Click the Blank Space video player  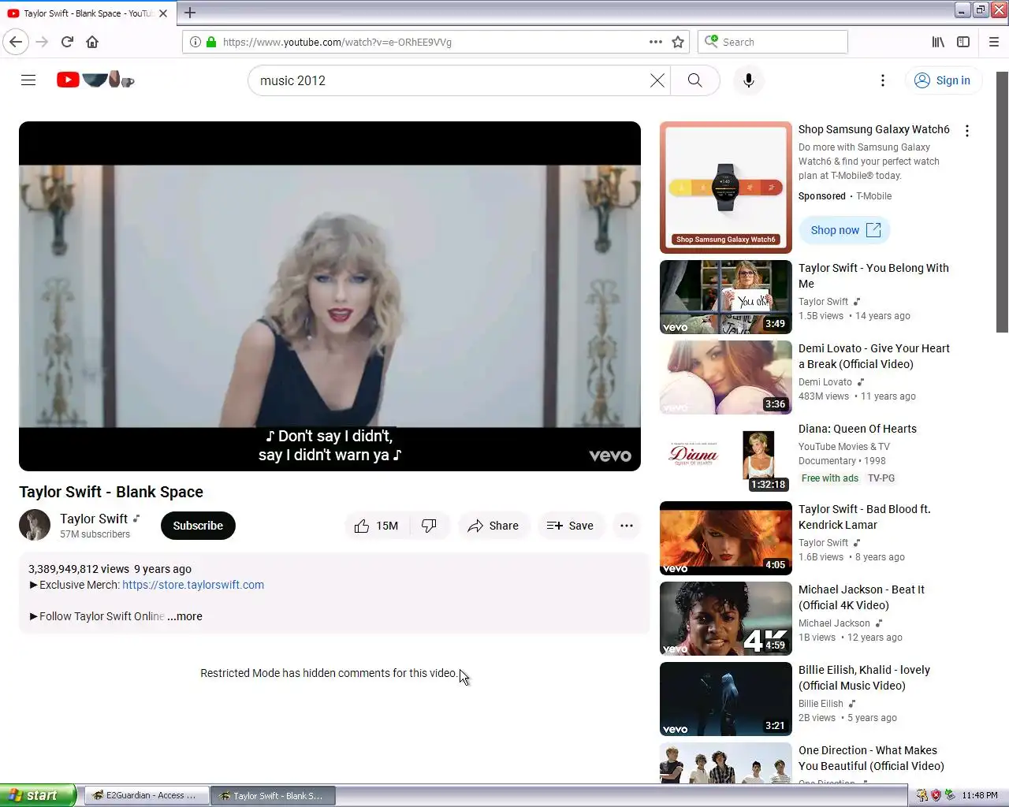tap(330, 296)
